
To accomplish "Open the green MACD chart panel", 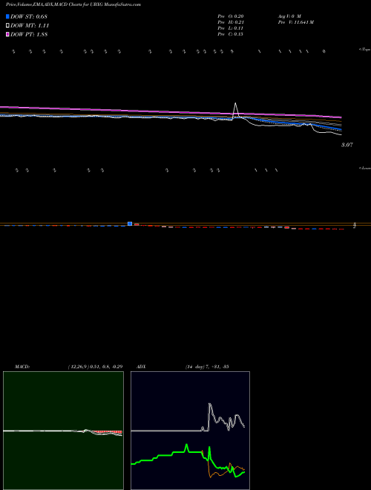I will point(63,431).
